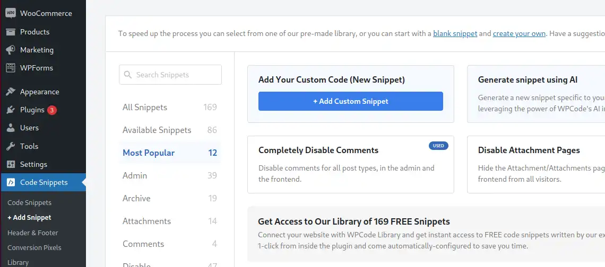Click heading Get Access to Our Library of 169 FREE Snippets
Viewport: 605px width, 267px height.
pyautogui.click(x=354, y=221)
